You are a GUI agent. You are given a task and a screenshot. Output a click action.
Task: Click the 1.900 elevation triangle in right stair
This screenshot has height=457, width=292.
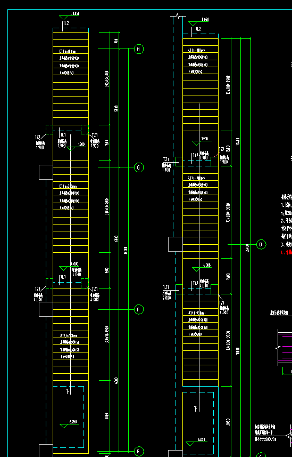(x=196, y=143)
